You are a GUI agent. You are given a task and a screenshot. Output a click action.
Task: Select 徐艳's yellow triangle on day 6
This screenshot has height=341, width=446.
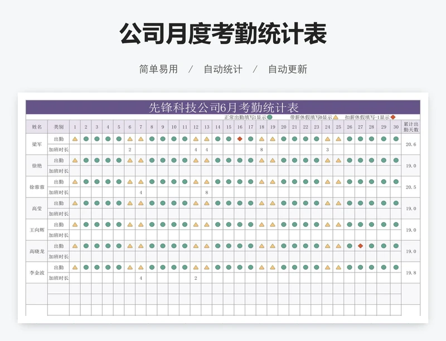coord(130,160)
